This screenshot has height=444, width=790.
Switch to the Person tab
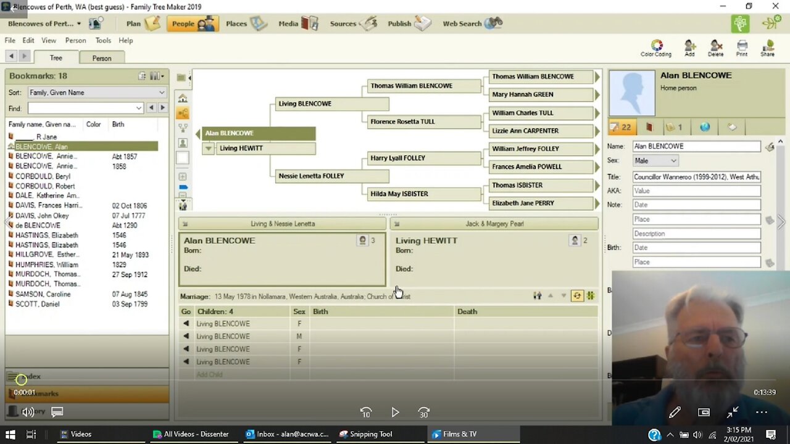[102, 58]
